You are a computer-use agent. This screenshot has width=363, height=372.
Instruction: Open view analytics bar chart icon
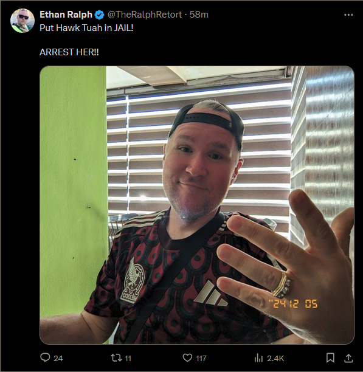(258, 358)
